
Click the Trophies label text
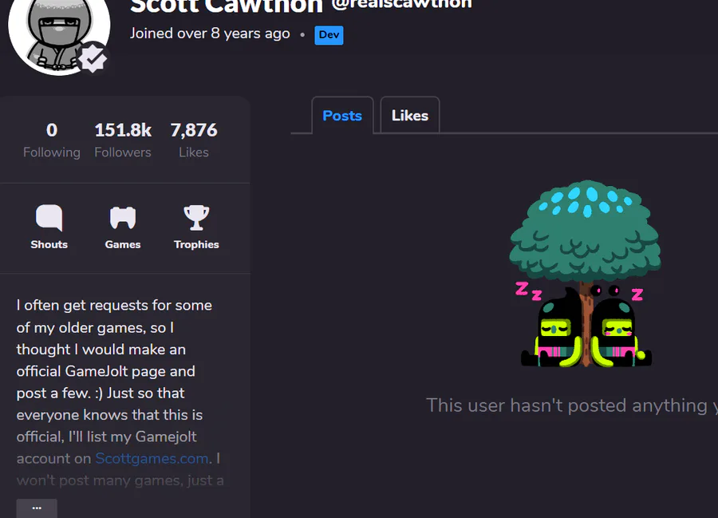coord(196,244)
